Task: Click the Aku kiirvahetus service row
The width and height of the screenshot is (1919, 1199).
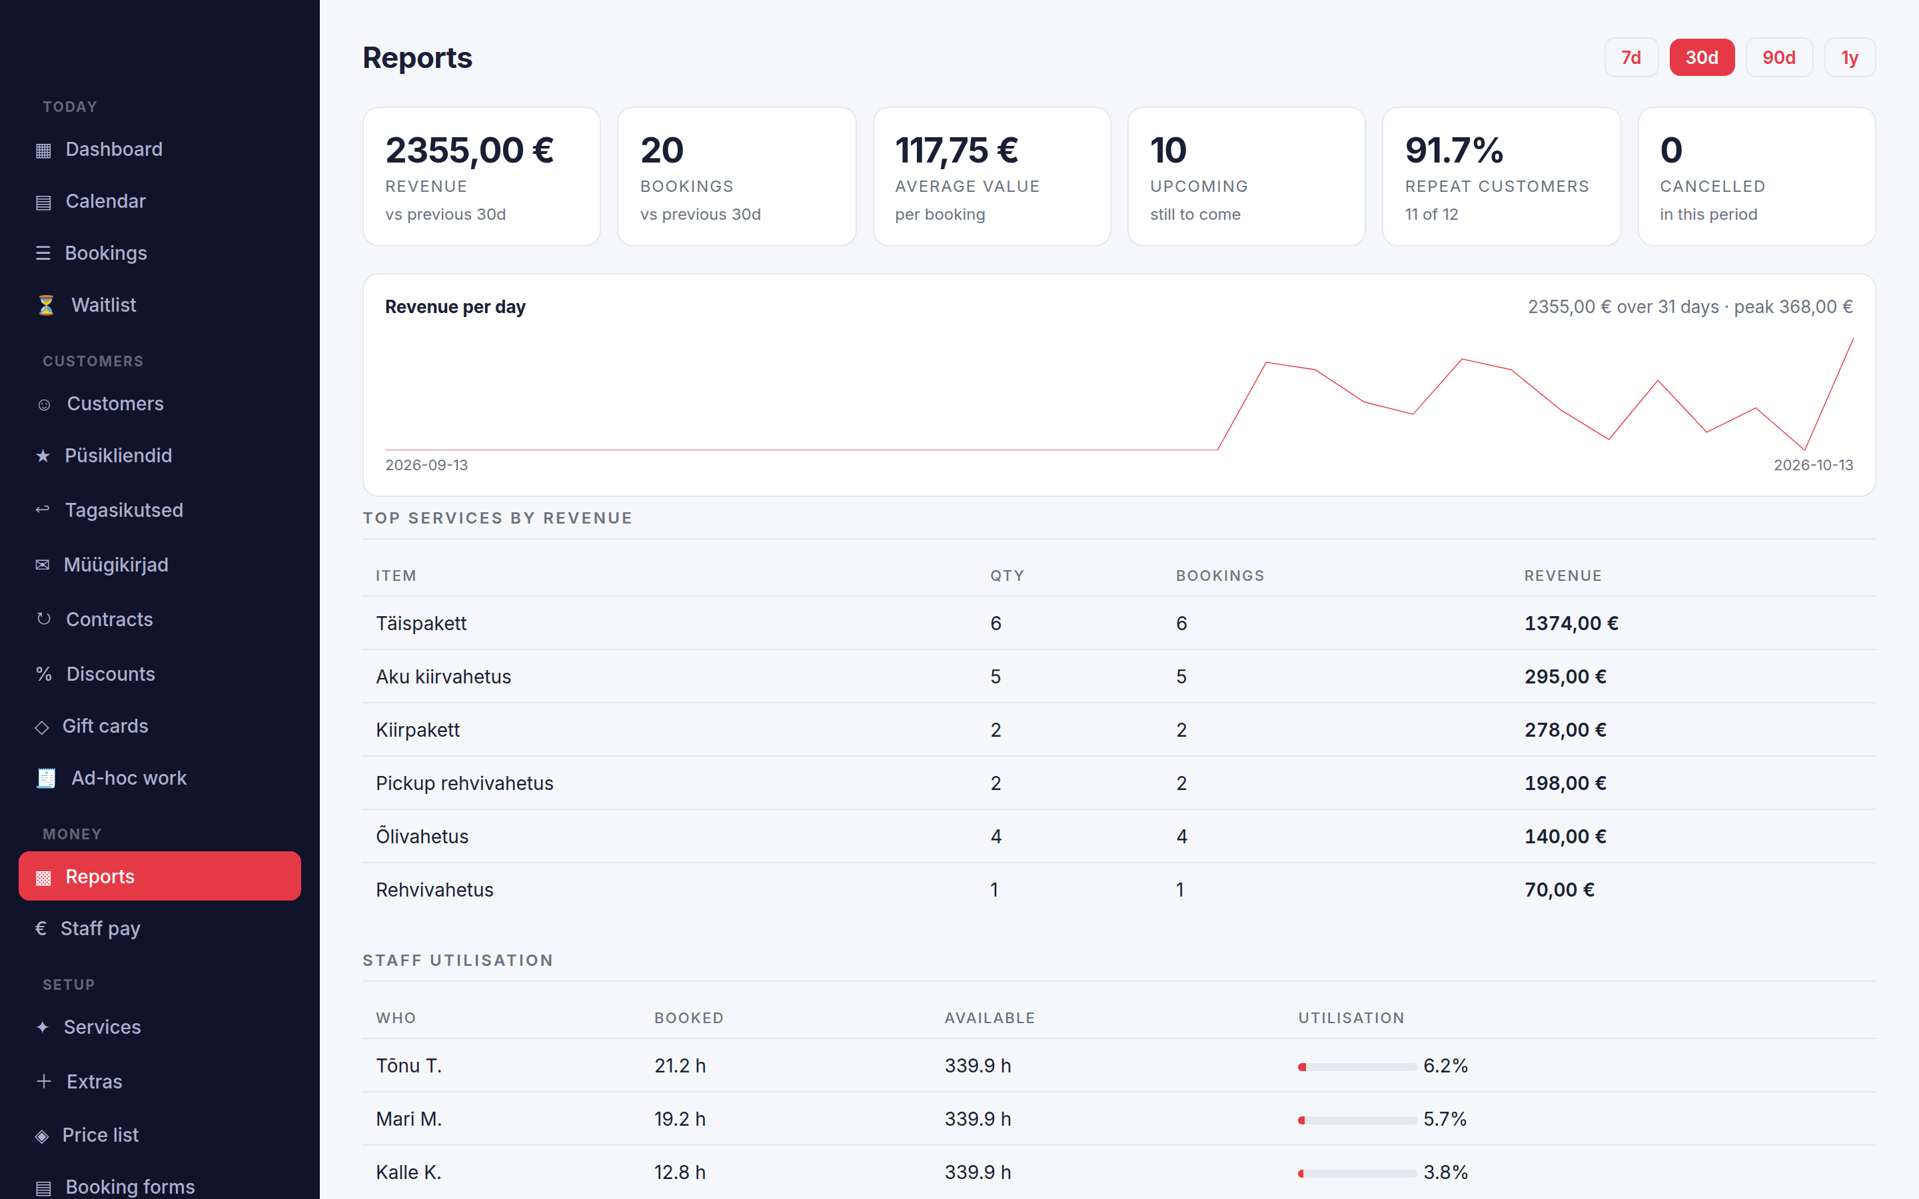Action: click(1119, 676)
